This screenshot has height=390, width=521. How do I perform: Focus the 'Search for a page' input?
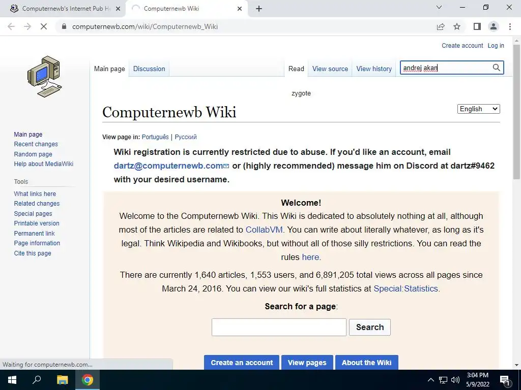click(279, 328)
